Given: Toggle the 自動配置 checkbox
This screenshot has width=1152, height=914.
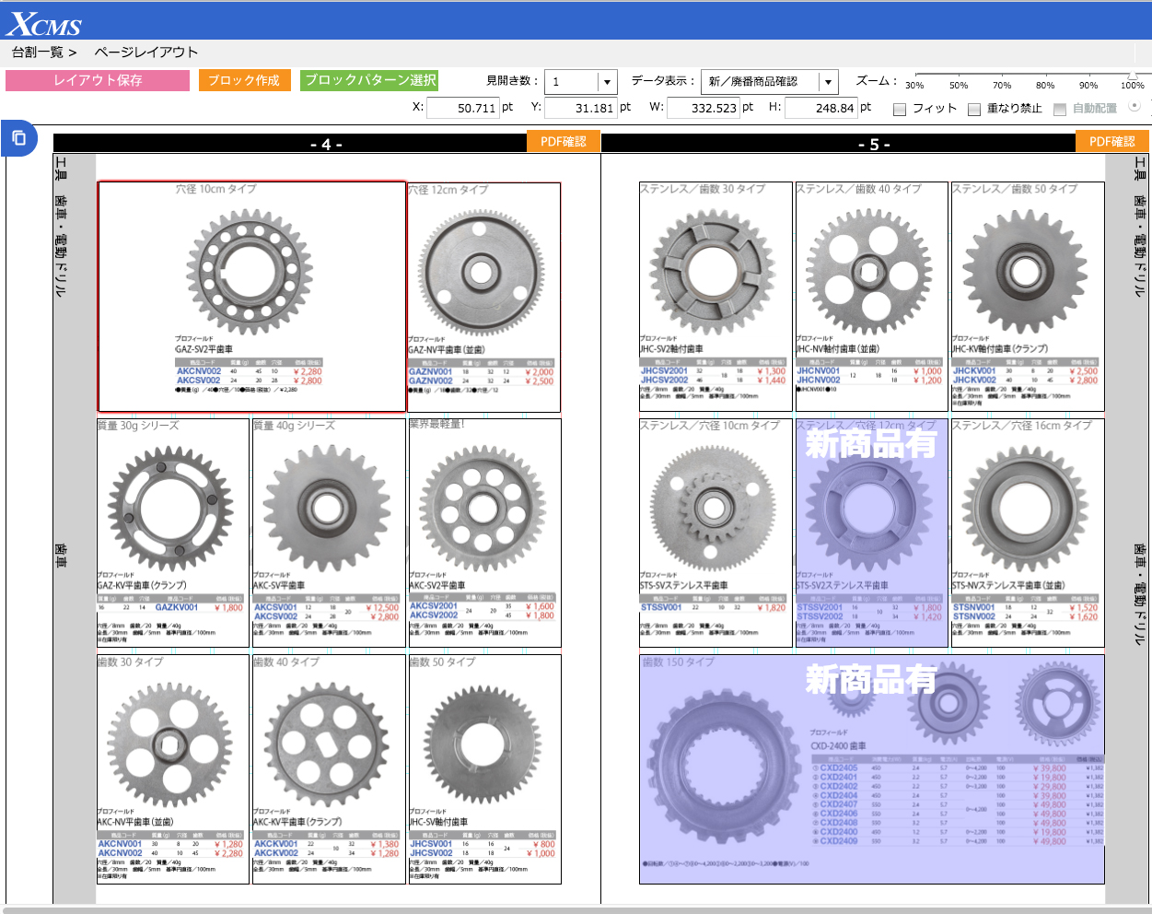Looking at the screenshot, I should pos(1060,109).
